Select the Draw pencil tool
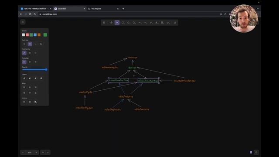This screenshot has width=279, height=157. 151,23
